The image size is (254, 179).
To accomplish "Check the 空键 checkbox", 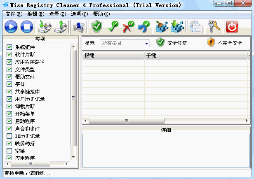I will [x=9, y=151].
